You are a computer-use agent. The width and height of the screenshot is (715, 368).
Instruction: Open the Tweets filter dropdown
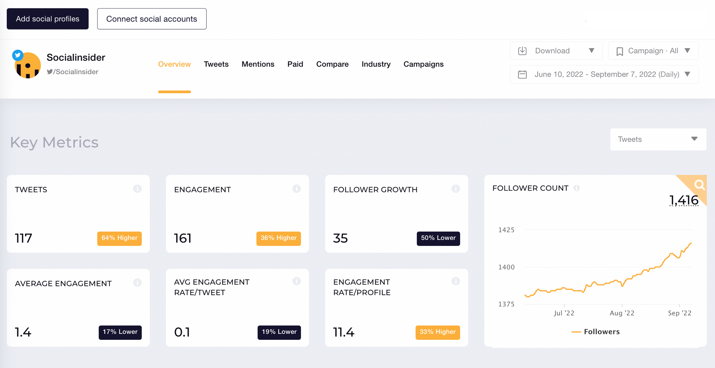(658, 139)
